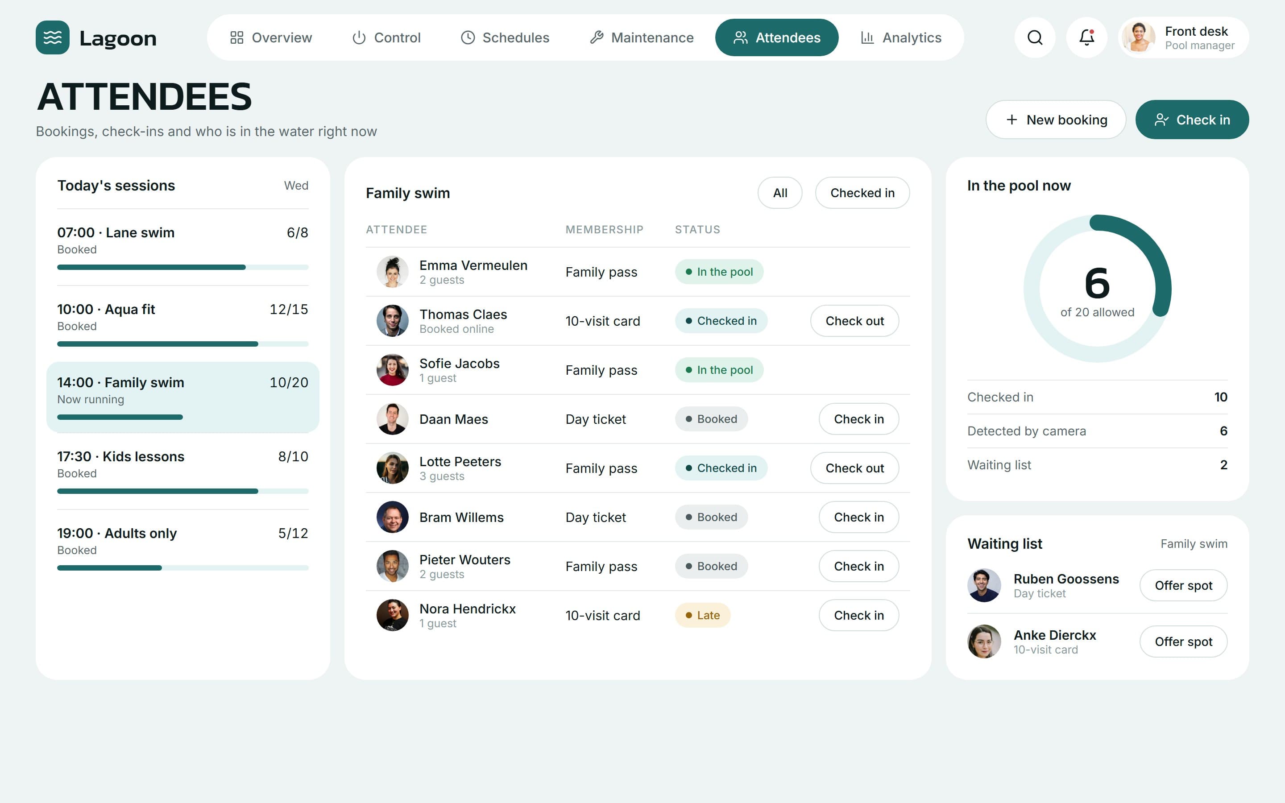The image size is (1285, 803).
Task: Click the New booking button
Action: click(1056, 120)
